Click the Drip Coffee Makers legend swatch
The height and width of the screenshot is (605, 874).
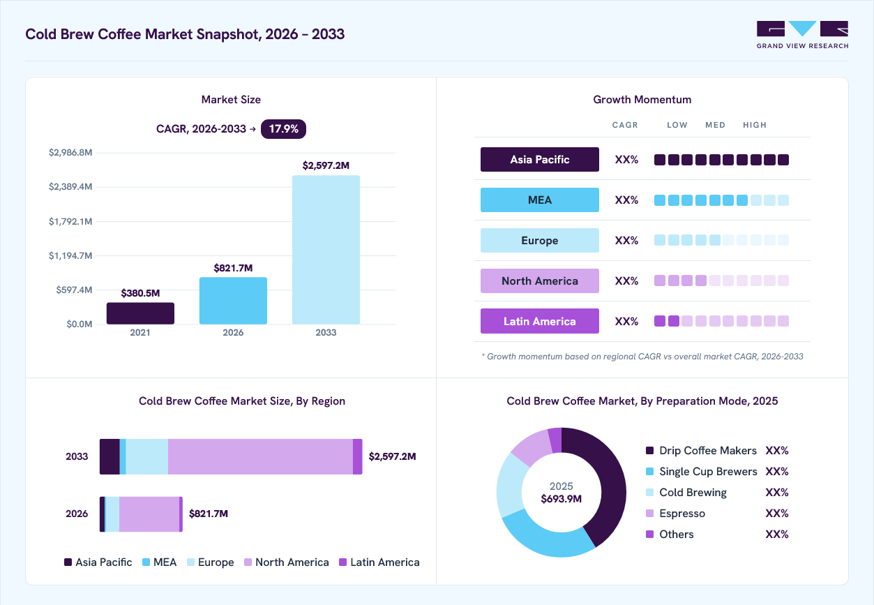pos(650,451)
